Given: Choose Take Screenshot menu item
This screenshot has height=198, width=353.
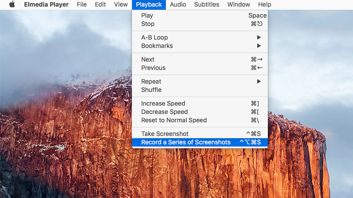Looking at the screenshot, I should coord(200,134).
